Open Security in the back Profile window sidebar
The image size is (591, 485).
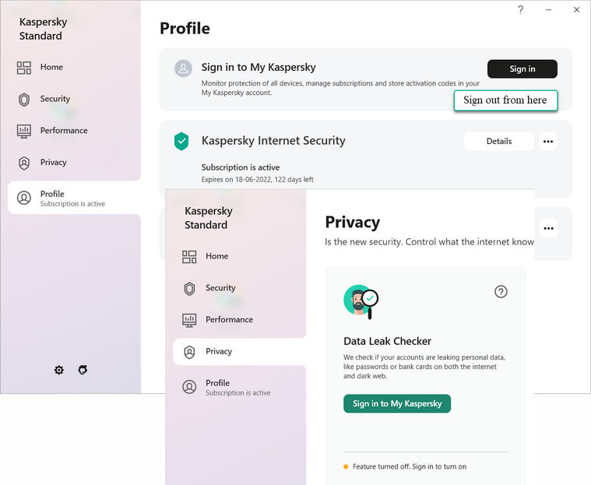point(55,99)
